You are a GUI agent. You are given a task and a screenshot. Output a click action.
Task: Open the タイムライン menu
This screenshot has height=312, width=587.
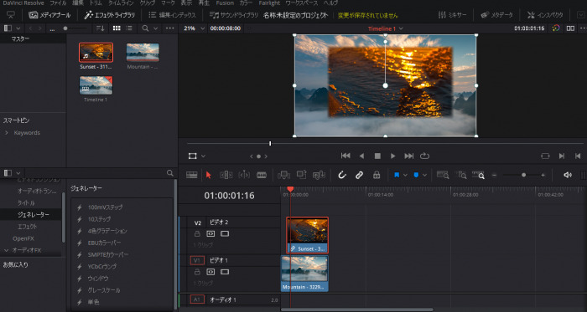[121, 3]
